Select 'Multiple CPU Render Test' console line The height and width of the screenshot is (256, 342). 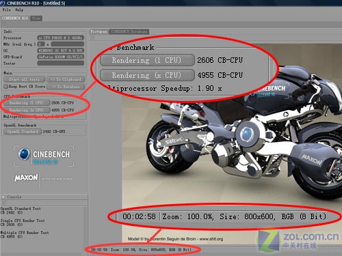[25, 233]
